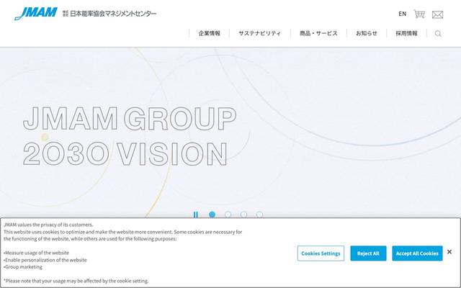Open the 商品・サービス menu
This screenshot has width=461, height=288.
(318, 33)
